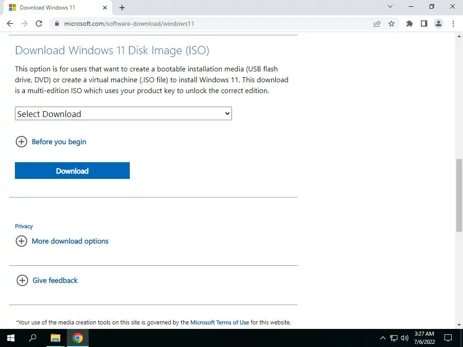Click the browser forward arrow
Image resolution: width=463 pixels, height=347 pixels.
(x=24, y=23)
